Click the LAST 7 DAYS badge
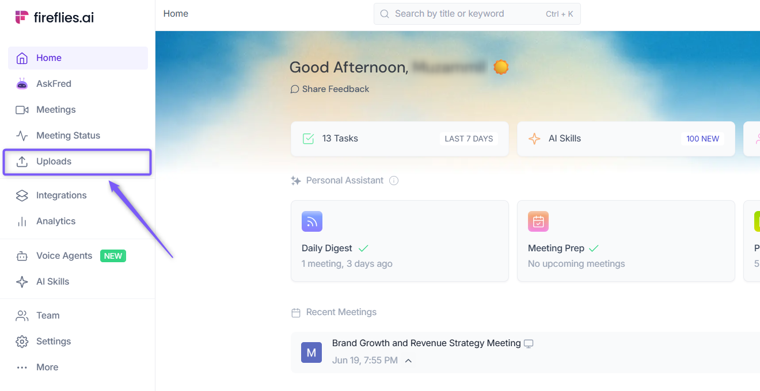The height and width of the screenshot is (391, 760). [469, 139]
